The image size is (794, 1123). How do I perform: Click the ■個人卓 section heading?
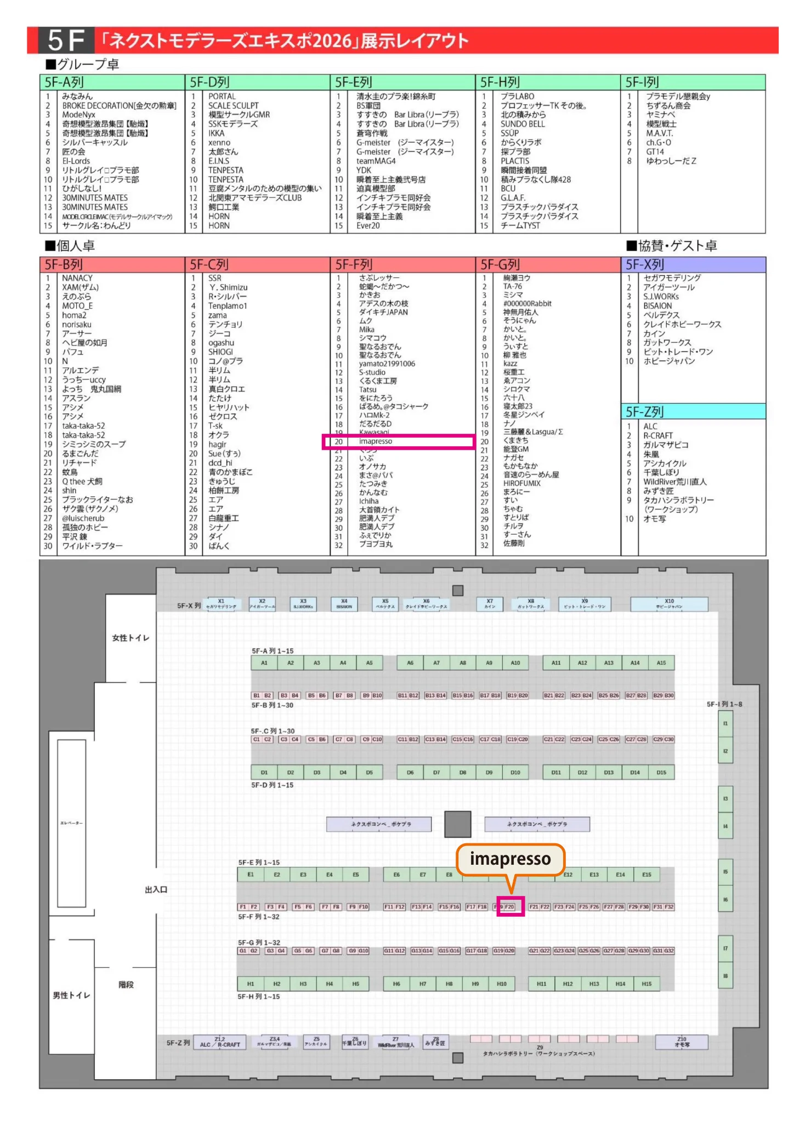70,246
